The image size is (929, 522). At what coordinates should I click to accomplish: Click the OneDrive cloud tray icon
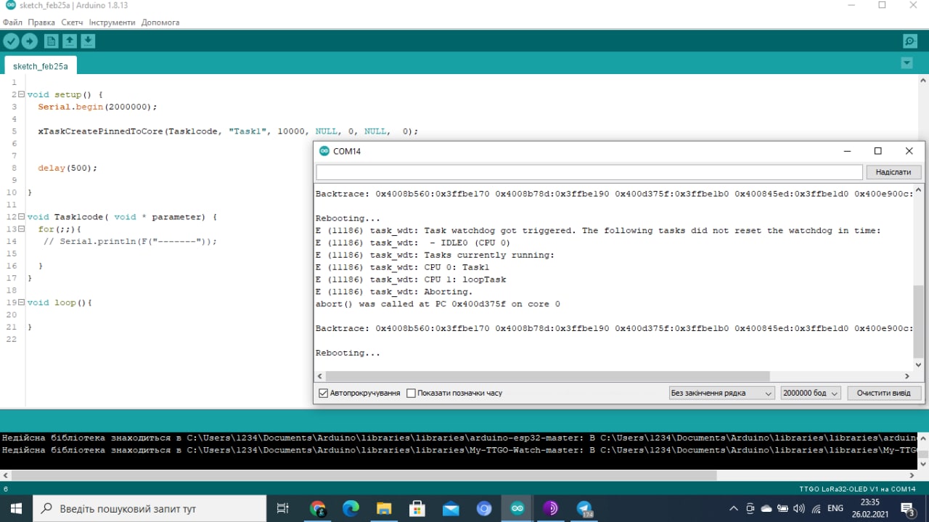(766, 508)
